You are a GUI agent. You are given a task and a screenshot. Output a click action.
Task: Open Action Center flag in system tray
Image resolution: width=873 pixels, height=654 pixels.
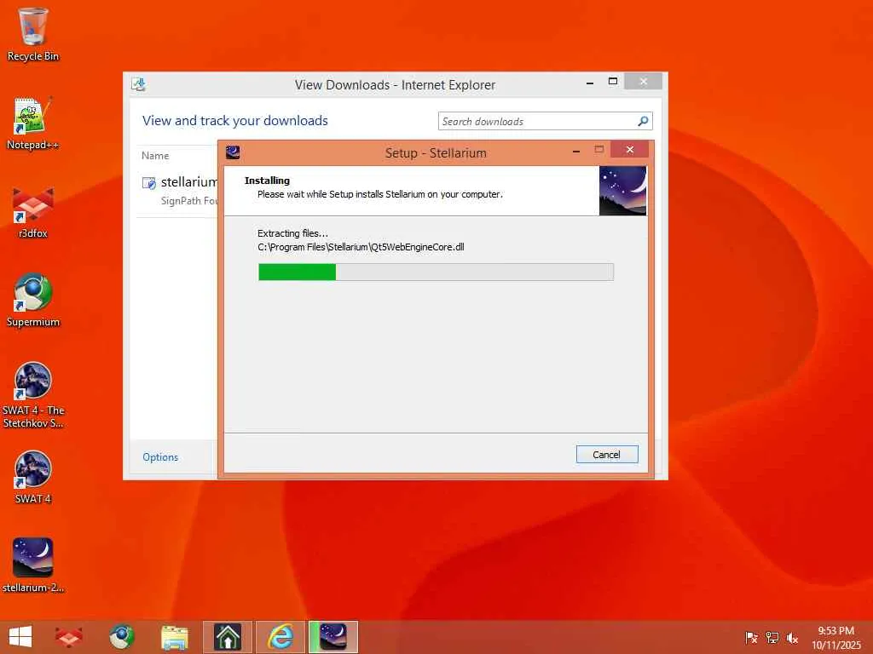click(751, 637)
